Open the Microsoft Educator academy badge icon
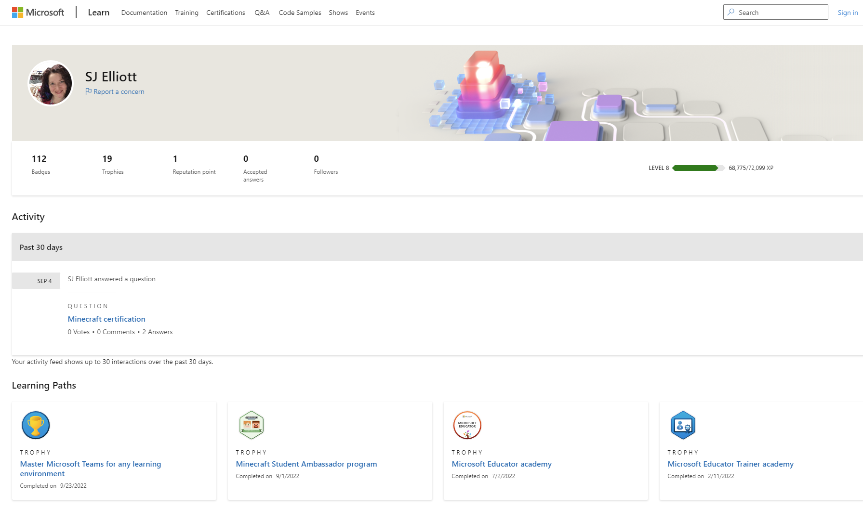This screenshot has height=508, width=863. tap(467, 425)
